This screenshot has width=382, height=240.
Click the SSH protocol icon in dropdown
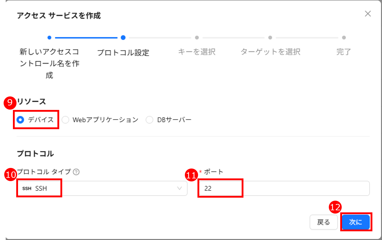(27, 189)
